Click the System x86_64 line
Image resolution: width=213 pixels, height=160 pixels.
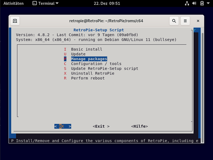pos(96,40)
